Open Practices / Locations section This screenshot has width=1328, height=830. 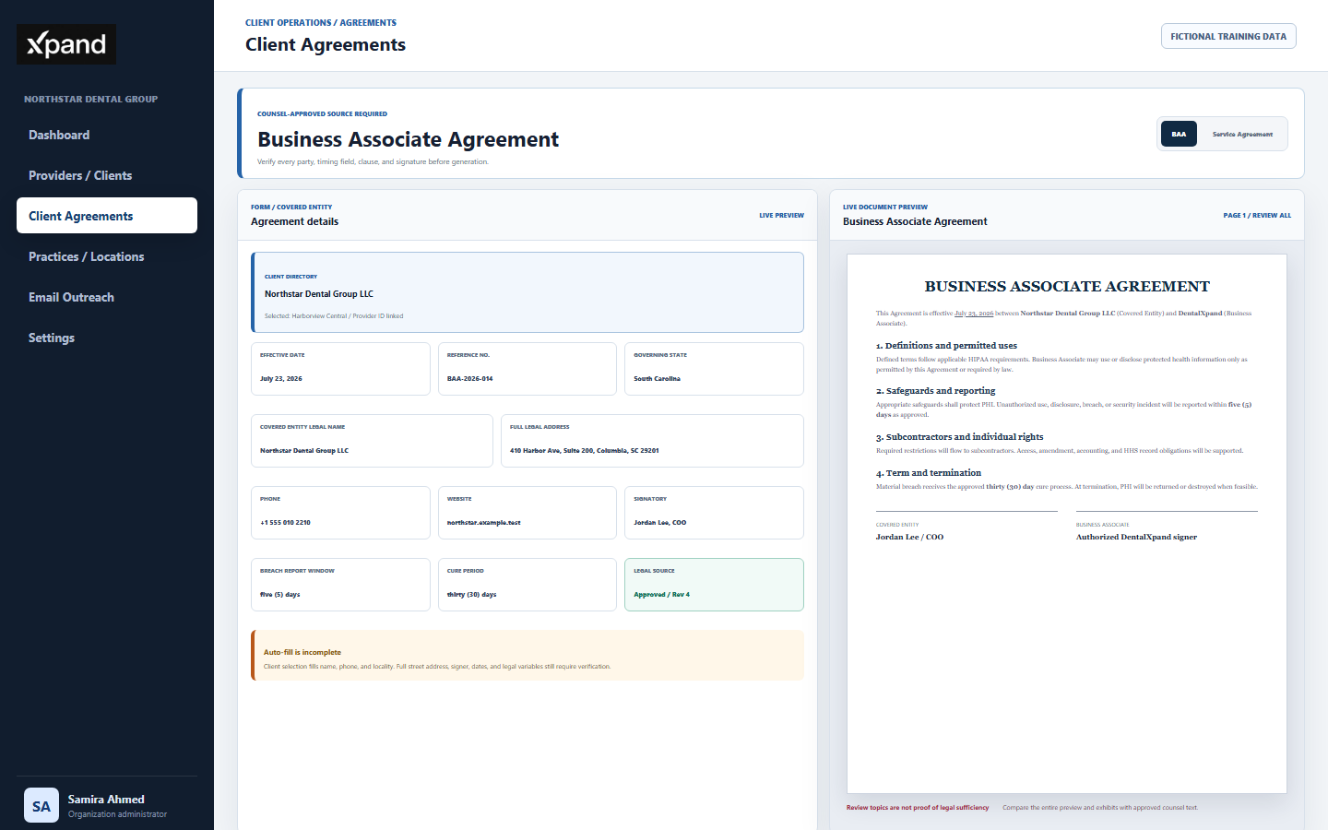click(107, 256)
